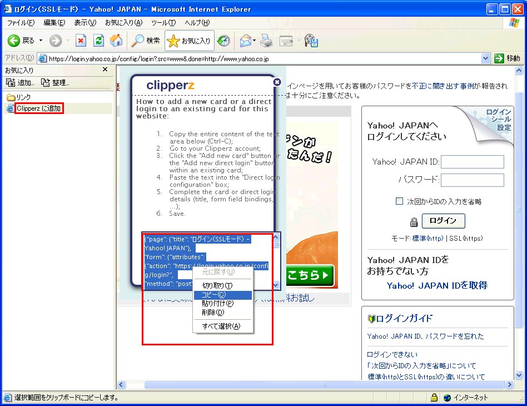Click the padlock icon beside the login button
This screenshot has width=527, height=406.
click(x=414, y=222)
